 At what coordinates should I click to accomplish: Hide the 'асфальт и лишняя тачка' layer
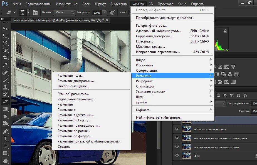pos(177,129)
